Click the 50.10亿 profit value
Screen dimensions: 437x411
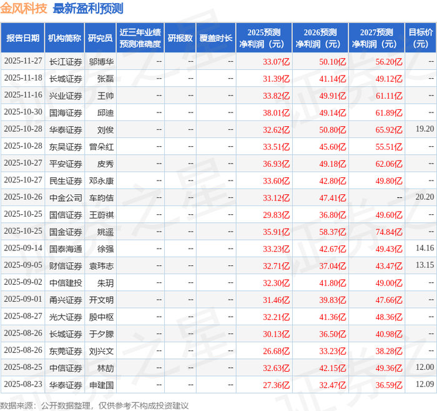click(333, 62)
